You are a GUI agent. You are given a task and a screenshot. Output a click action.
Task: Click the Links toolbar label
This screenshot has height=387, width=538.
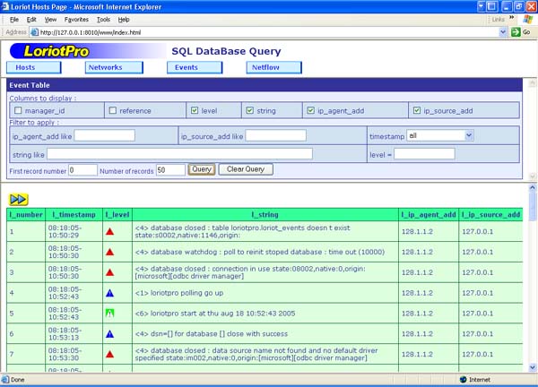[499, 20]
